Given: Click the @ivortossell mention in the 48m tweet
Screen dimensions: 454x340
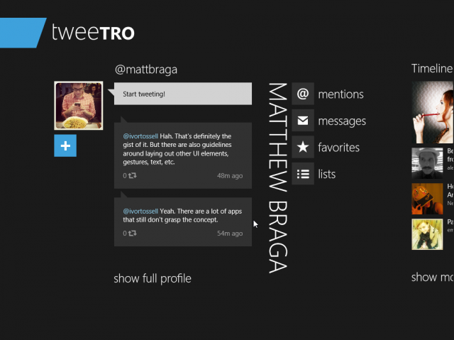Looking at the screenshot, I should tap(140, 136).
